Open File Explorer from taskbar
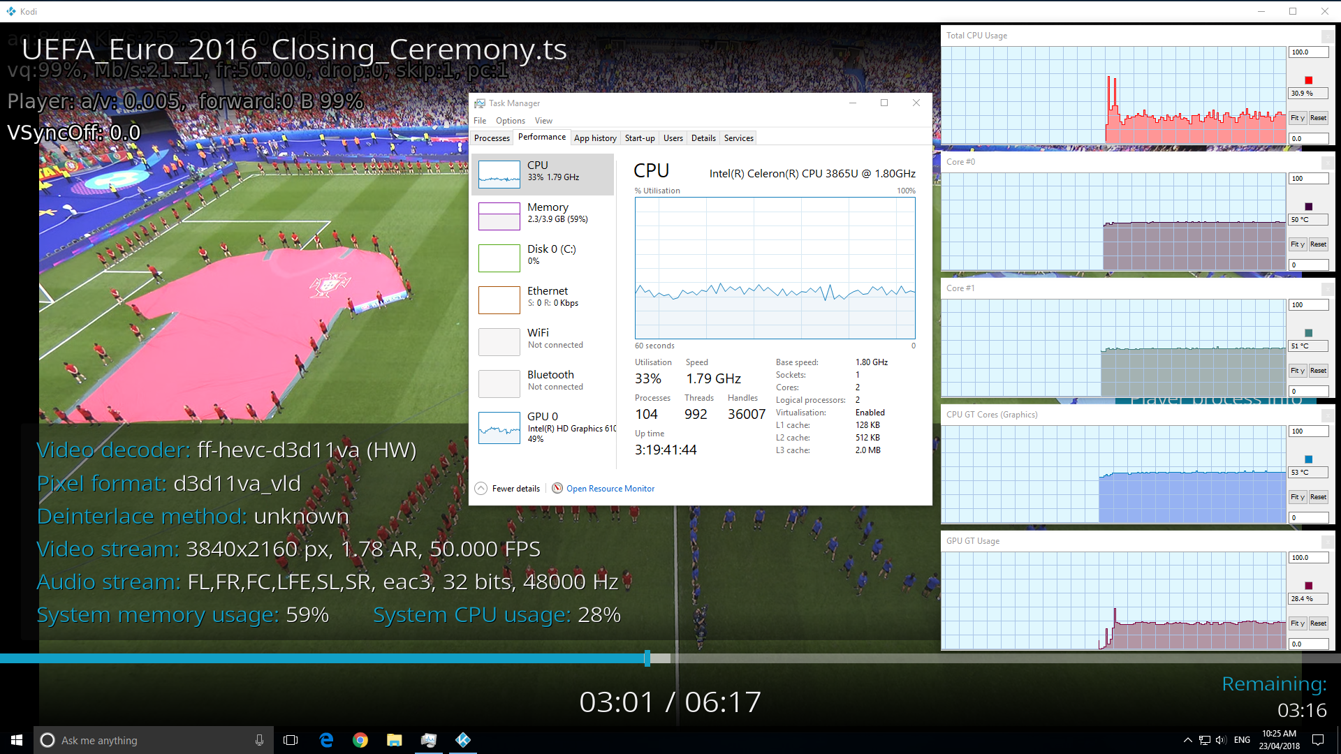The image size is (1341, 754). 395,740
